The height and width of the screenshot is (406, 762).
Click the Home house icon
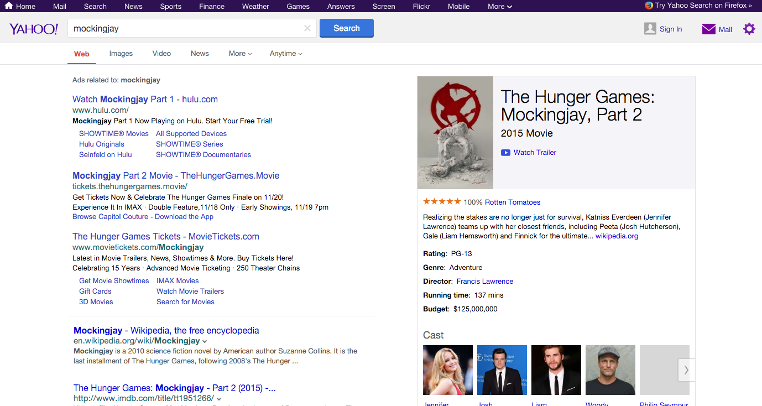pyautogui.click(x=9, y=6)
